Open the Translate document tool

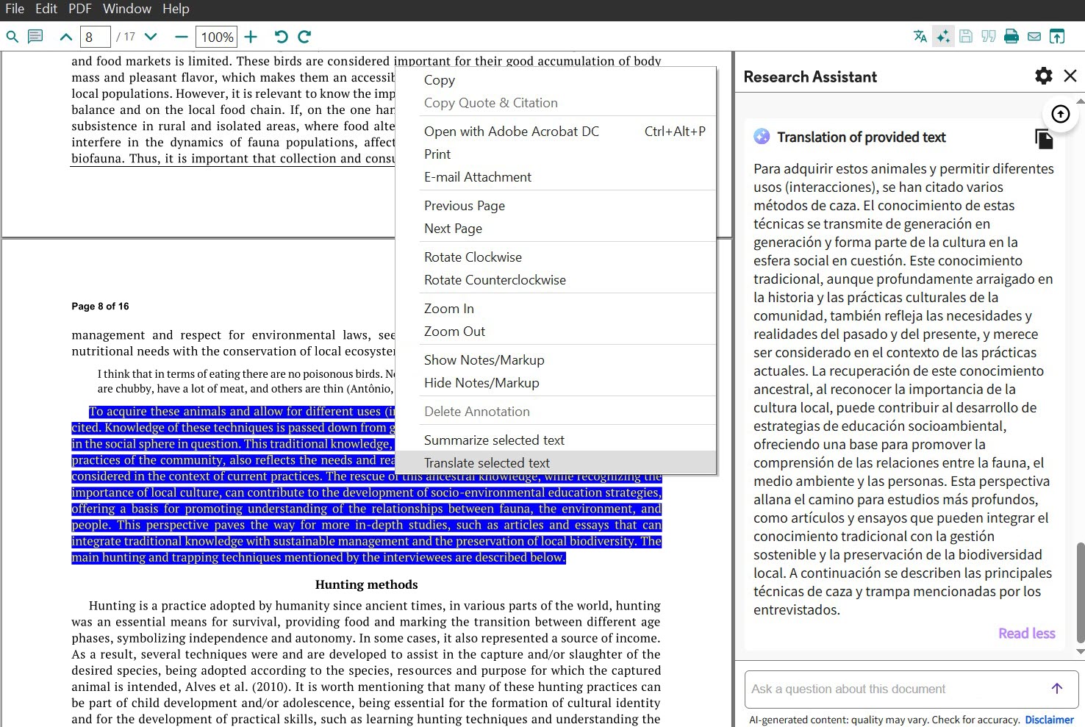click(920, 36)
